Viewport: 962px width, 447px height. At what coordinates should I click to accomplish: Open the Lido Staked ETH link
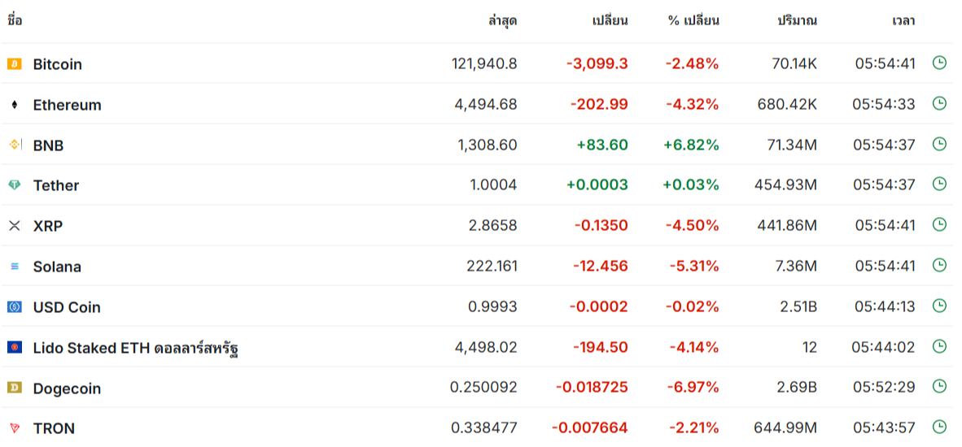tap(135, 348)
